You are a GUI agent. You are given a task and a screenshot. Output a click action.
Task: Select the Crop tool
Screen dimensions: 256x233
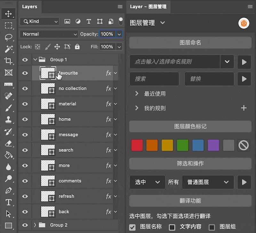pos(8,61)
